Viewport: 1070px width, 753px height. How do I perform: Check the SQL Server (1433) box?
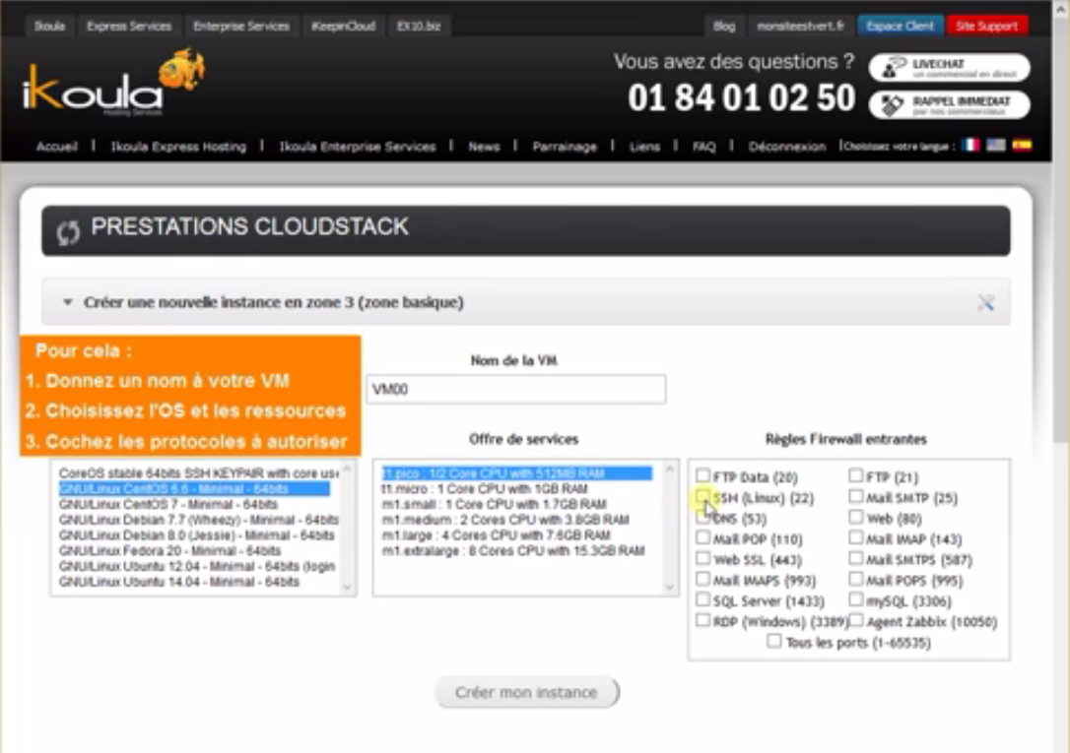[x=702, y=599]
